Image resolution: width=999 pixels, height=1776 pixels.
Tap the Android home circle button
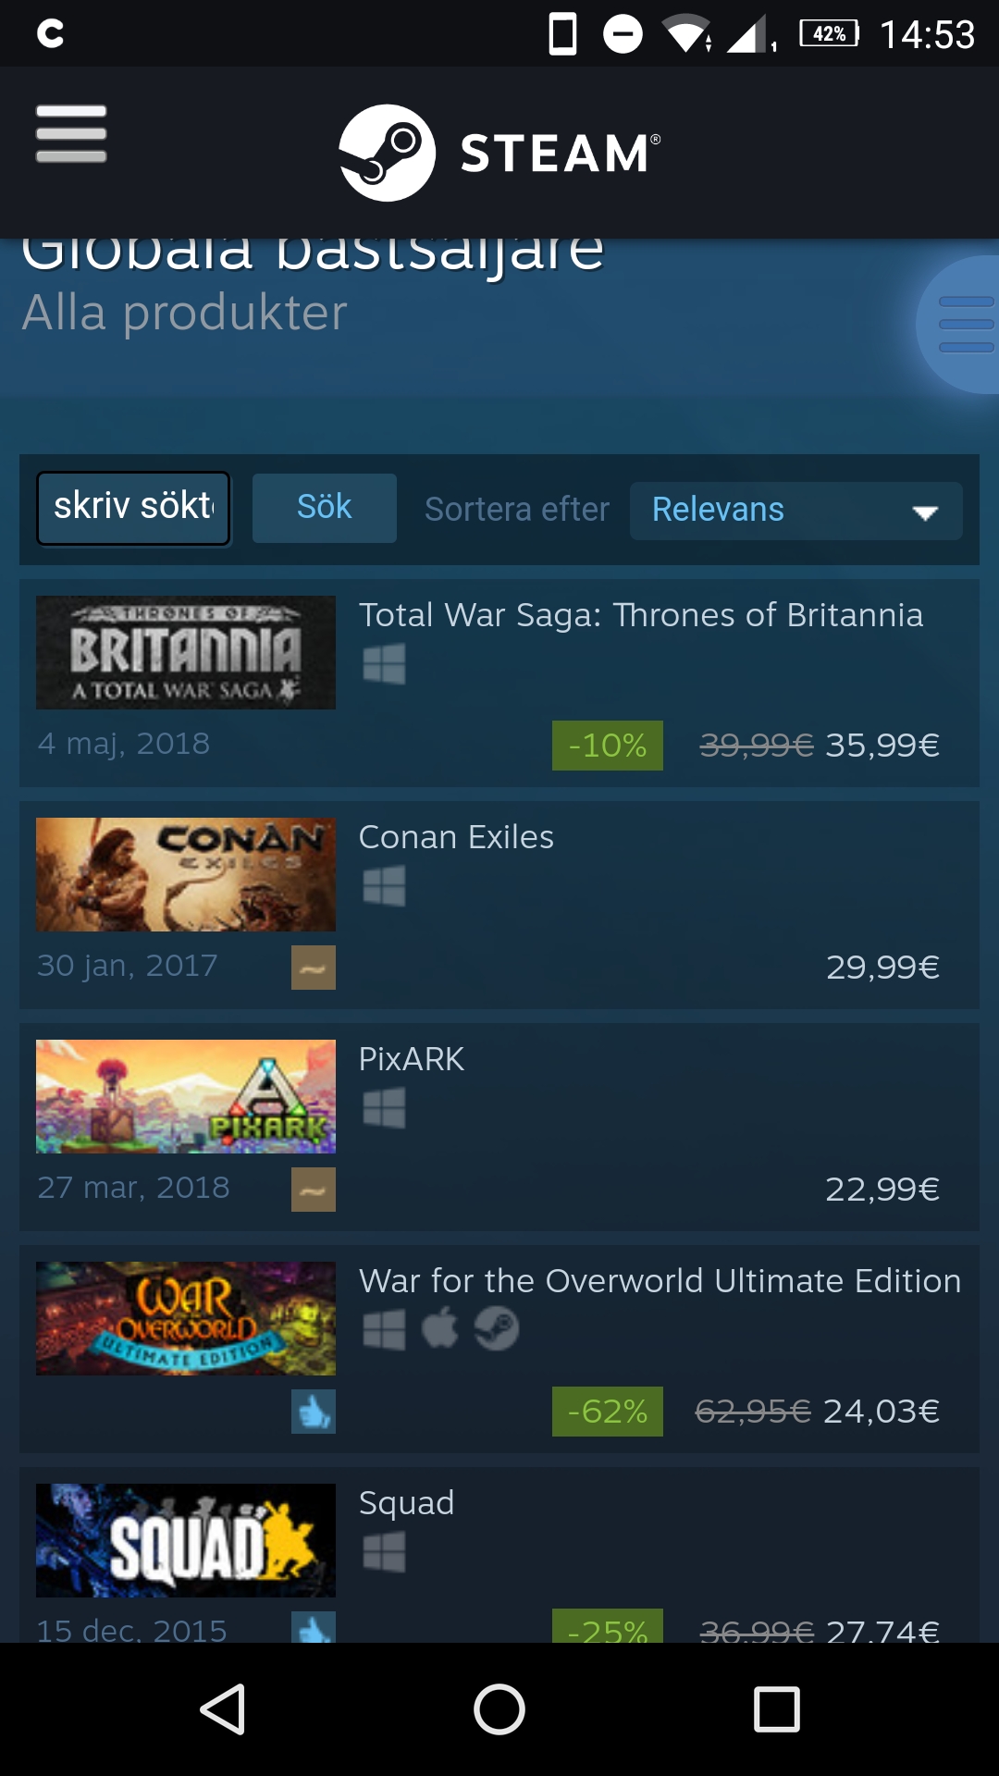click(499, 1708)
